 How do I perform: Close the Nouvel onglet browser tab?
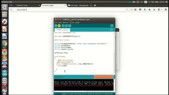(65, 5)
